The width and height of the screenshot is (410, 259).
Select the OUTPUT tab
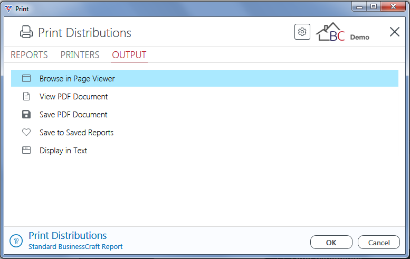coord(129,55)
